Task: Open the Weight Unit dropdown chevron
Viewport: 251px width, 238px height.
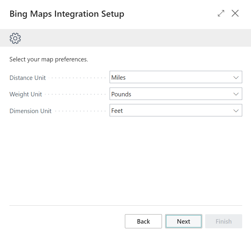Action: pos(236,94)
